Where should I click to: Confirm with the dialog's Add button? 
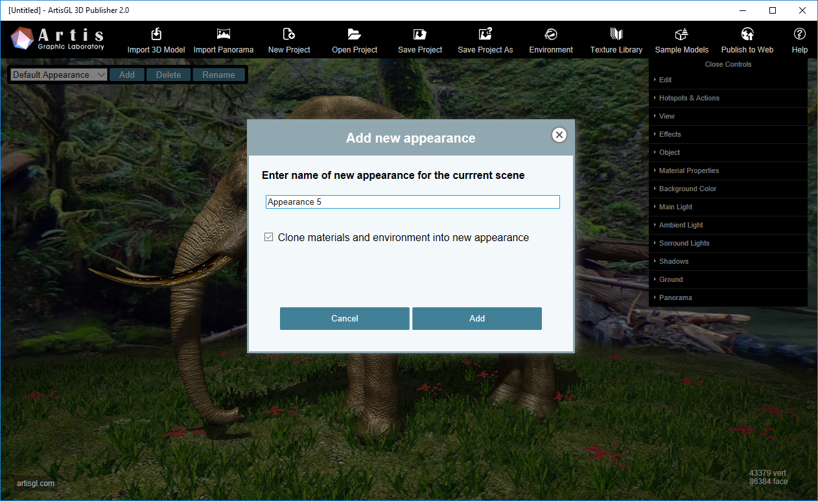pos(477,318)
